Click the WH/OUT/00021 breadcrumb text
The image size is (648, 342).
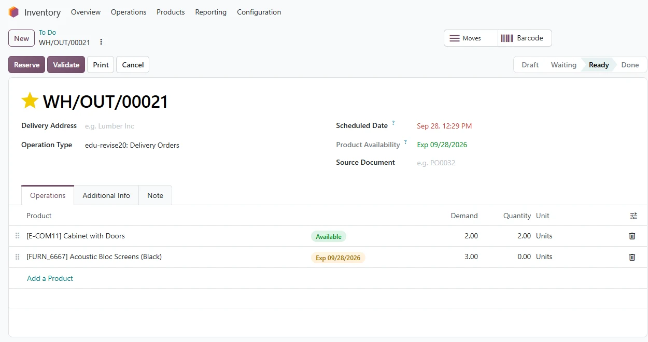coord(64,42)
